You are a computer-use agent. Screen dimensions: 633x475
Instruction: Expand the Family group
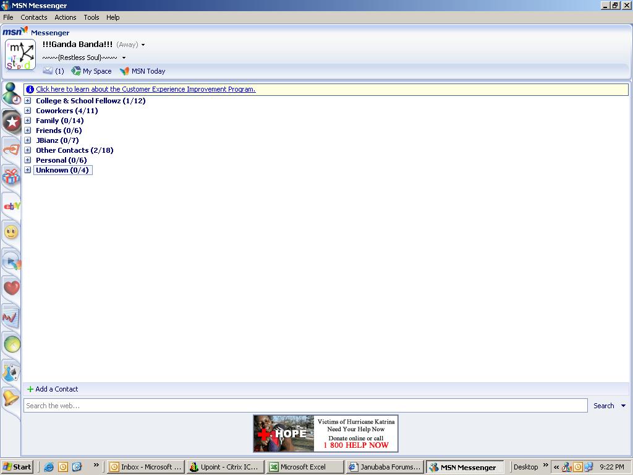tap(27, 121)
